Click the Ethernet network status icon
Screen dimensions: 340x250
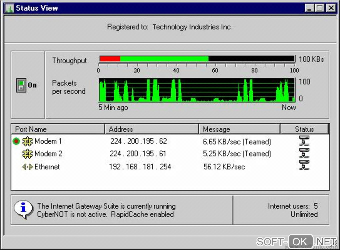click(x=304, y=165)
